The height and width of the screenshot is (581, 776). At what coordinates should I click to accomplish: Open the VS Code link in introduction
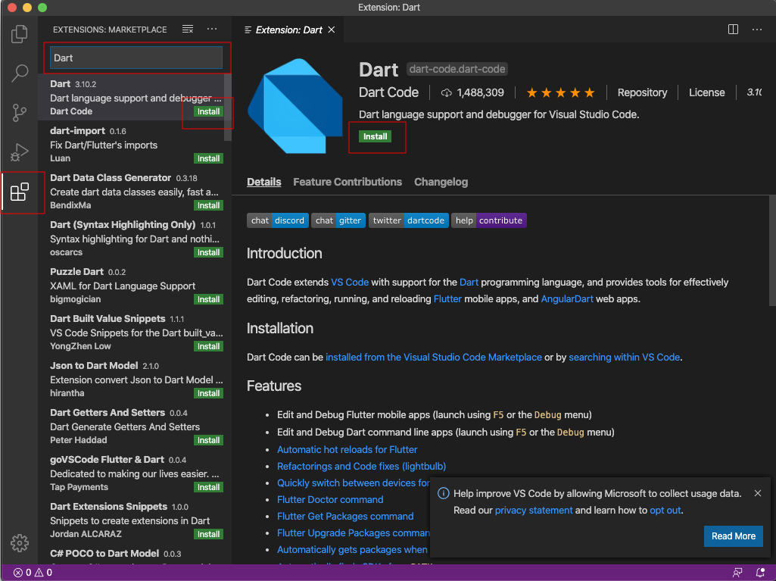pyautogui.click(x=350, y=283)
